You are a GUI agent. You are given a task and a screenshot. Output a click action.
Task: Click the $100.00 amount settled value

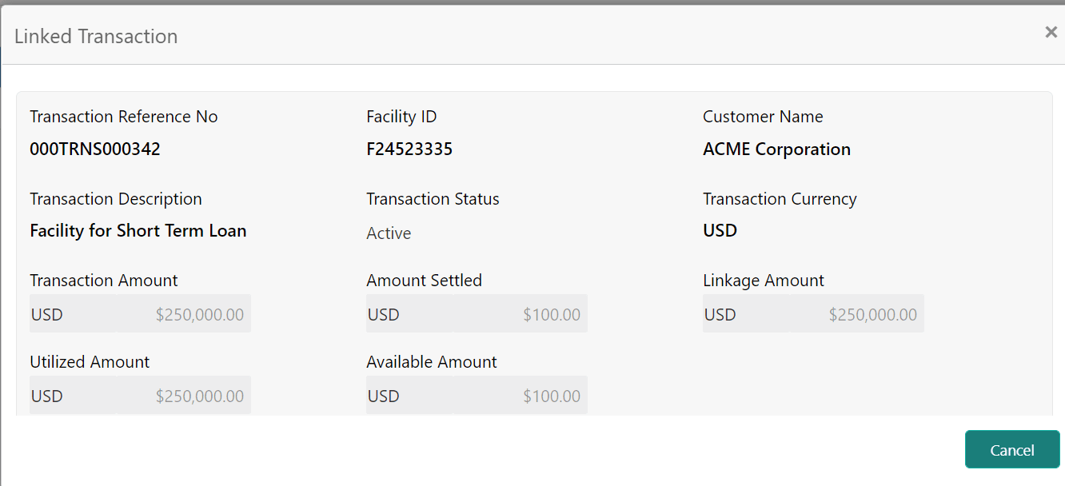pyautogui.click(x=552, y=313)
